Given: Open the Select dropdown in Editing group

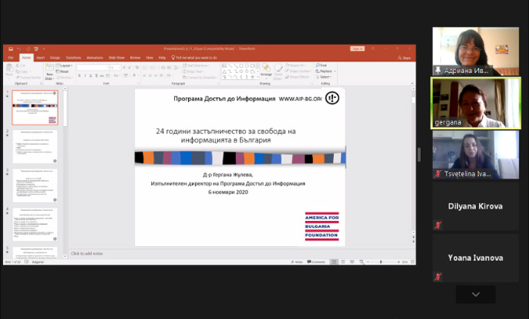Looking at the screenshot, I should 324,77.
